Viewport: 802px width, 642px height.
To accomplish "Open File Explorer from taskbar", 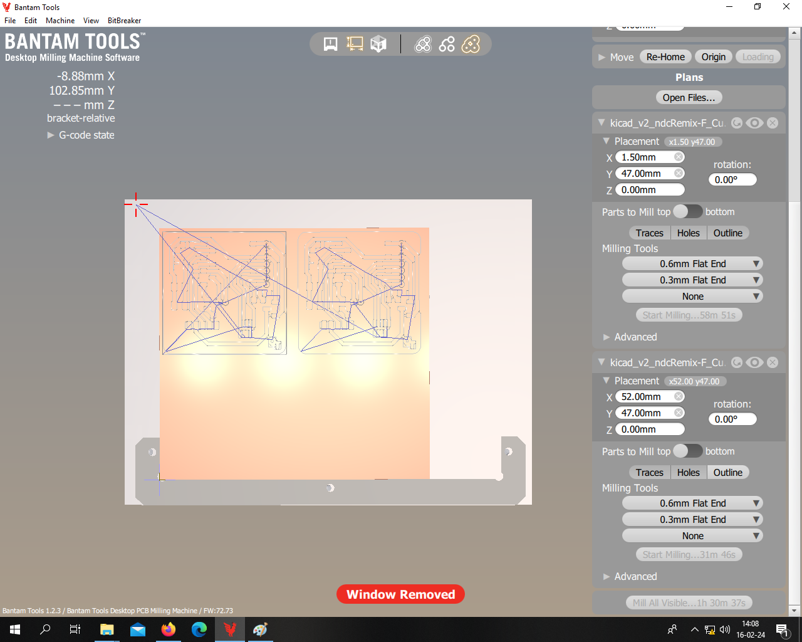I will coord(107,629).
